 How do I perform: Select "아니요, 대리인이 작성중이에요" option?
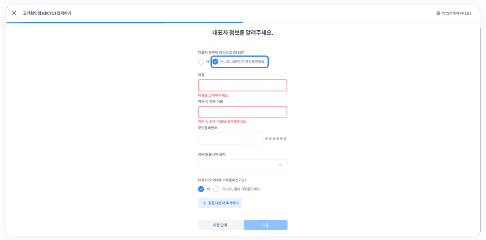click(215, 62)
